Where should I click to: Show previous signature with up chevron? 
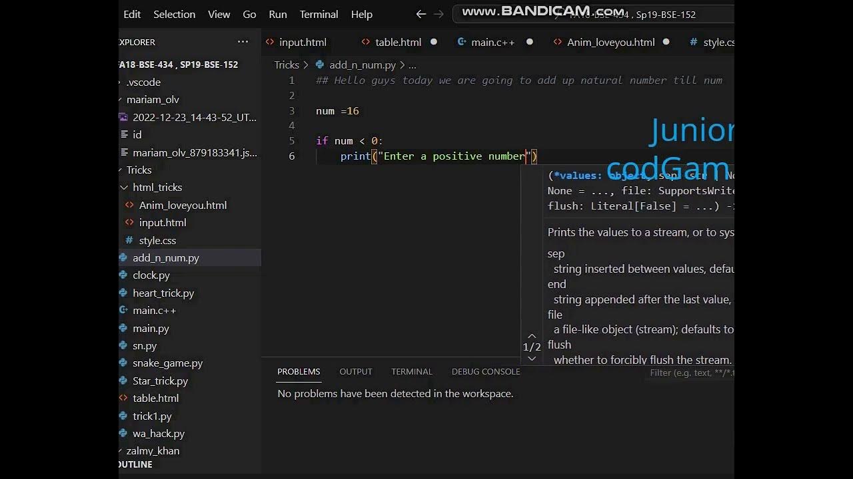[x=532, y=336]
